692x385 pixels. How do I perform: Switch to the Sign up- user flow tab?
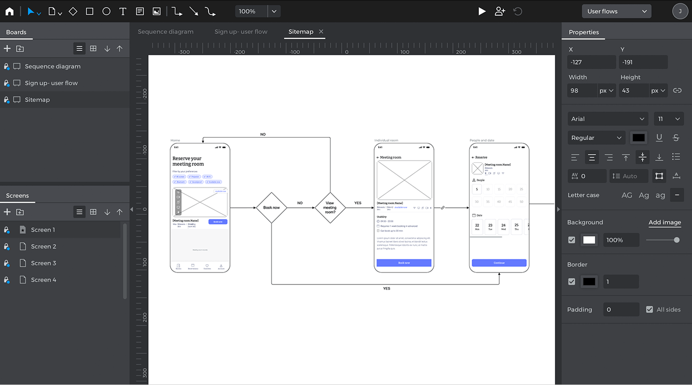[x=241, y=32]
